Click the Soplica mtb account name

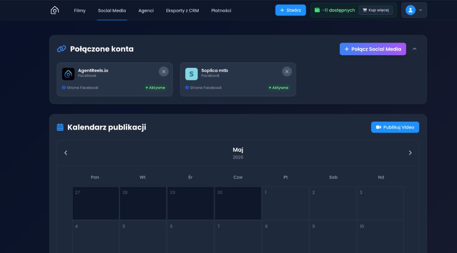pos(215,70)
